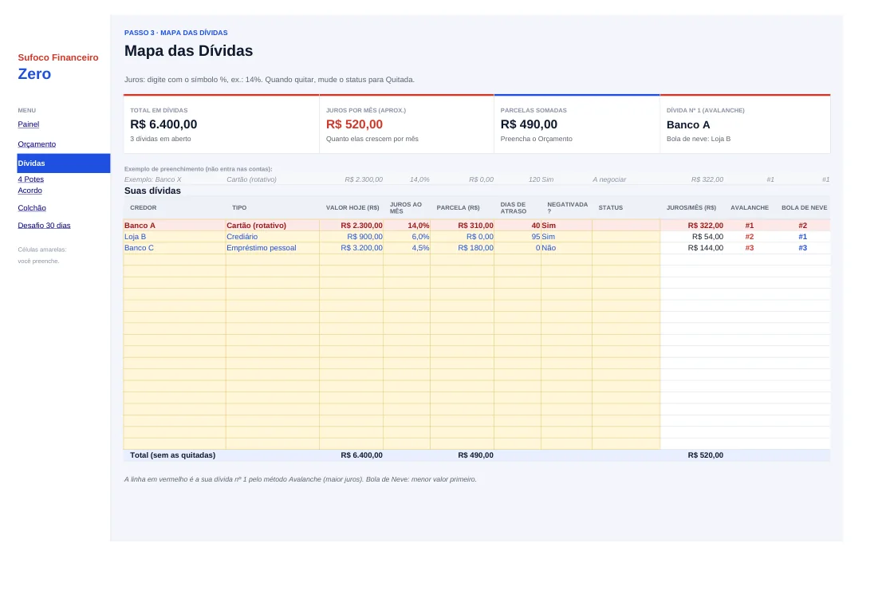This screenshot has width=878, height=610.
Task: Click the Suas dívidas section title
Action: [x=152, y=191]
